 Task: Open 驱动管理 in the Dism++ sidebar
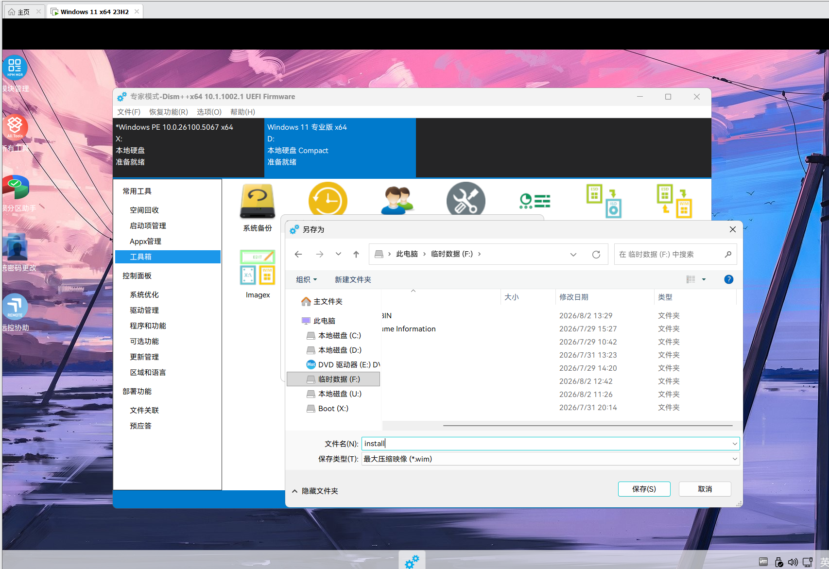(x=144, y=310)
